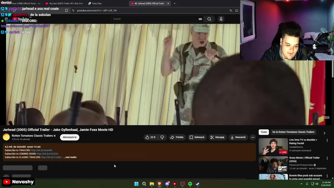
Task: Open Discord from the taskbar
Action: coord(167,184)
